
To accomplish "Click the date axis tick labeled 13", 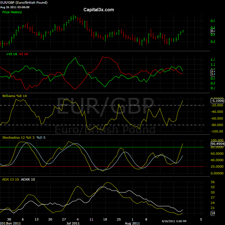I will [x=37, y=219].
